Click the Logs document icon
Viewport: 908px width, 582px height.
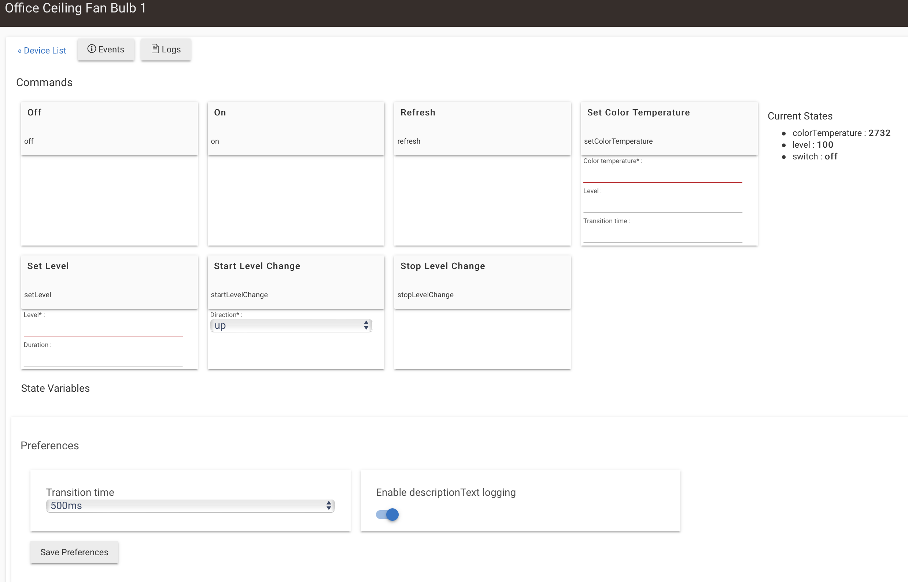click(155, 49)
